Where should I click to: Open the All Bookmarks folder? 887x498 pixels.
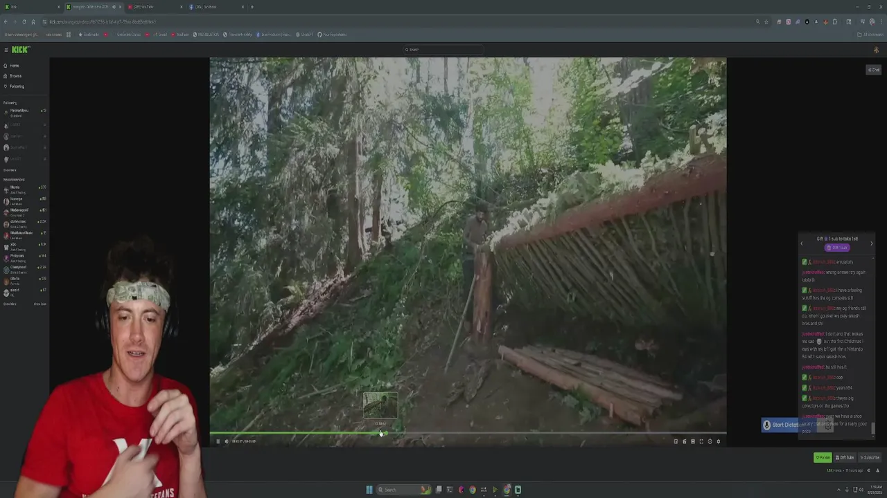coord(869,35)
